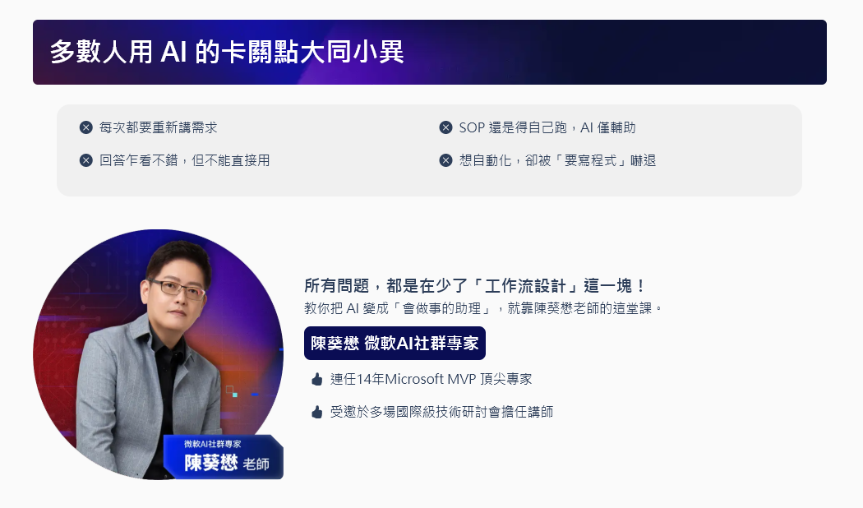Click the small 微軟AI社群專家 label on photo tag
863x508 pixels.
(212, 444)
